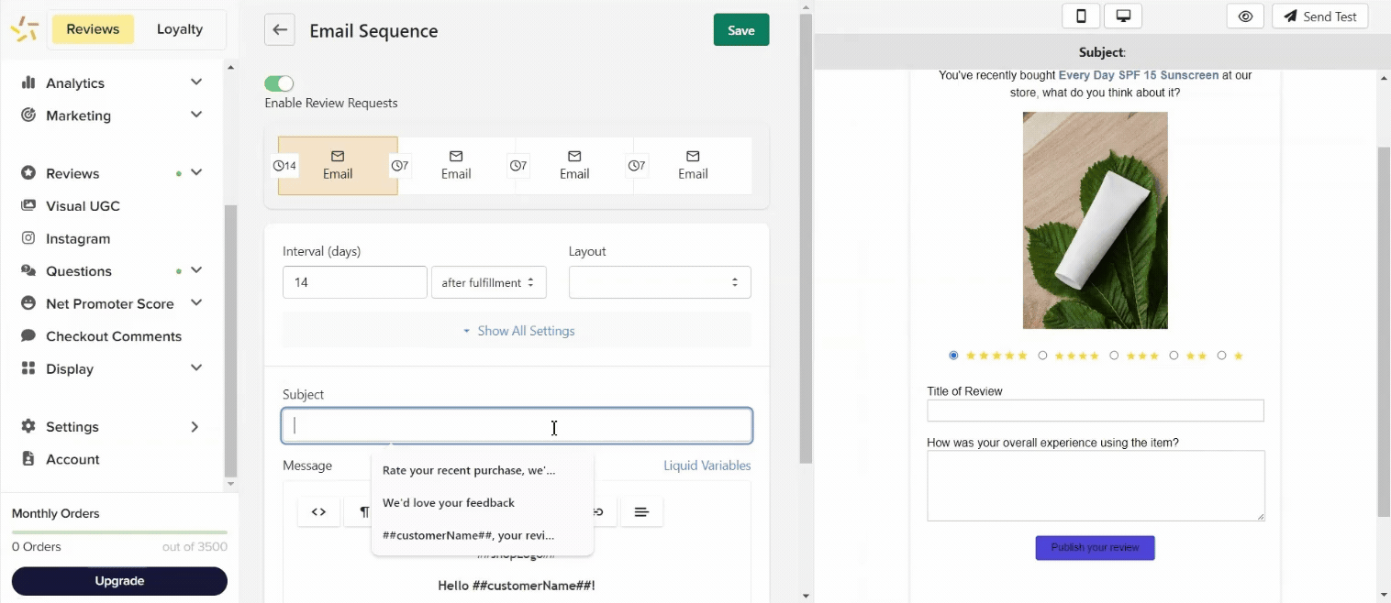The height and width of the screenshot is (603, 1391).
Task: Switch to mobile preview icon
Action: pyautogui.click(x=1081, y=16)
